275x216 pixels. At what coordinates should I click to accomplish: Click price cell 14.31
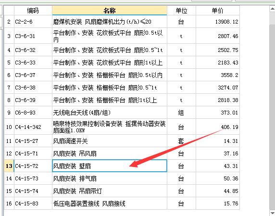pos(218,141)
